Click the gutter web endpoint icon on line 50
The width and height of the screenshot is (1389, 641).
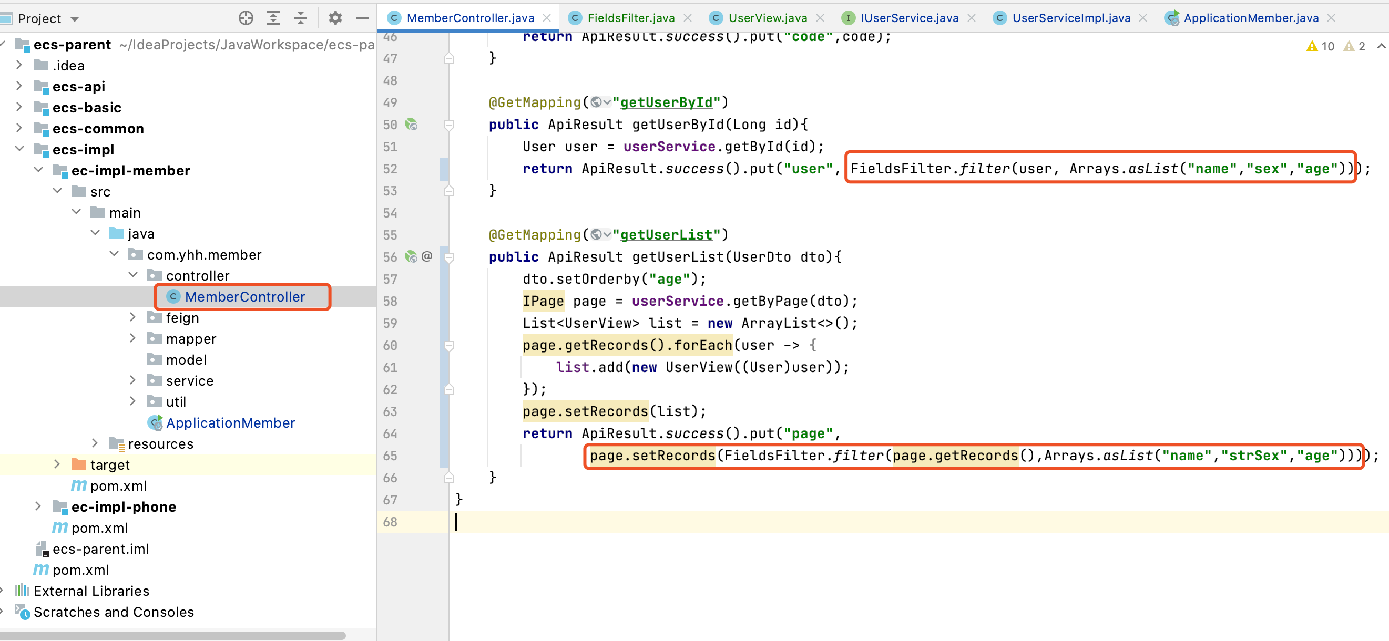[412, 125]
